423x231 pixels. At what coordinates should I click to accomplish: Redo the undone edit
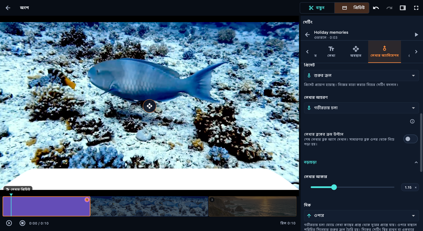[x=389, y=8]
